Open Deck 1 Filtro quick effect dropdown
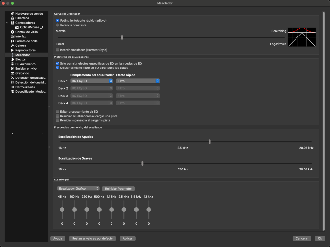The width and height of the screenshot is (330, 247). [138, 81]
